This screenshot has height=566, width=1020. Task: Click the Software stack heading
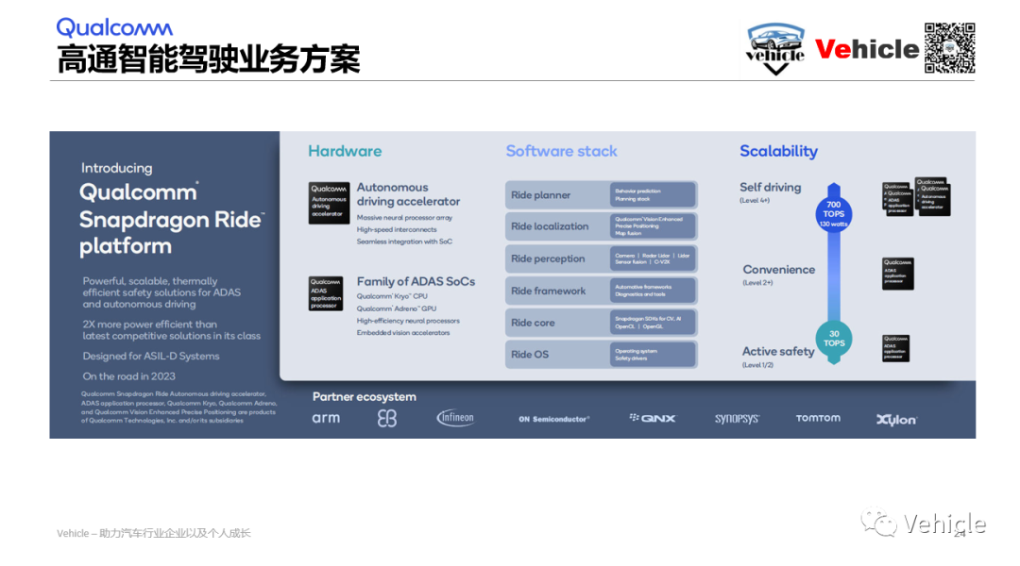(561, 152)
